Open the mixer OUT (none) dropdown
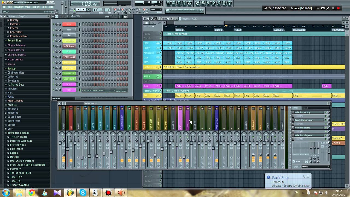 point(315,167)
